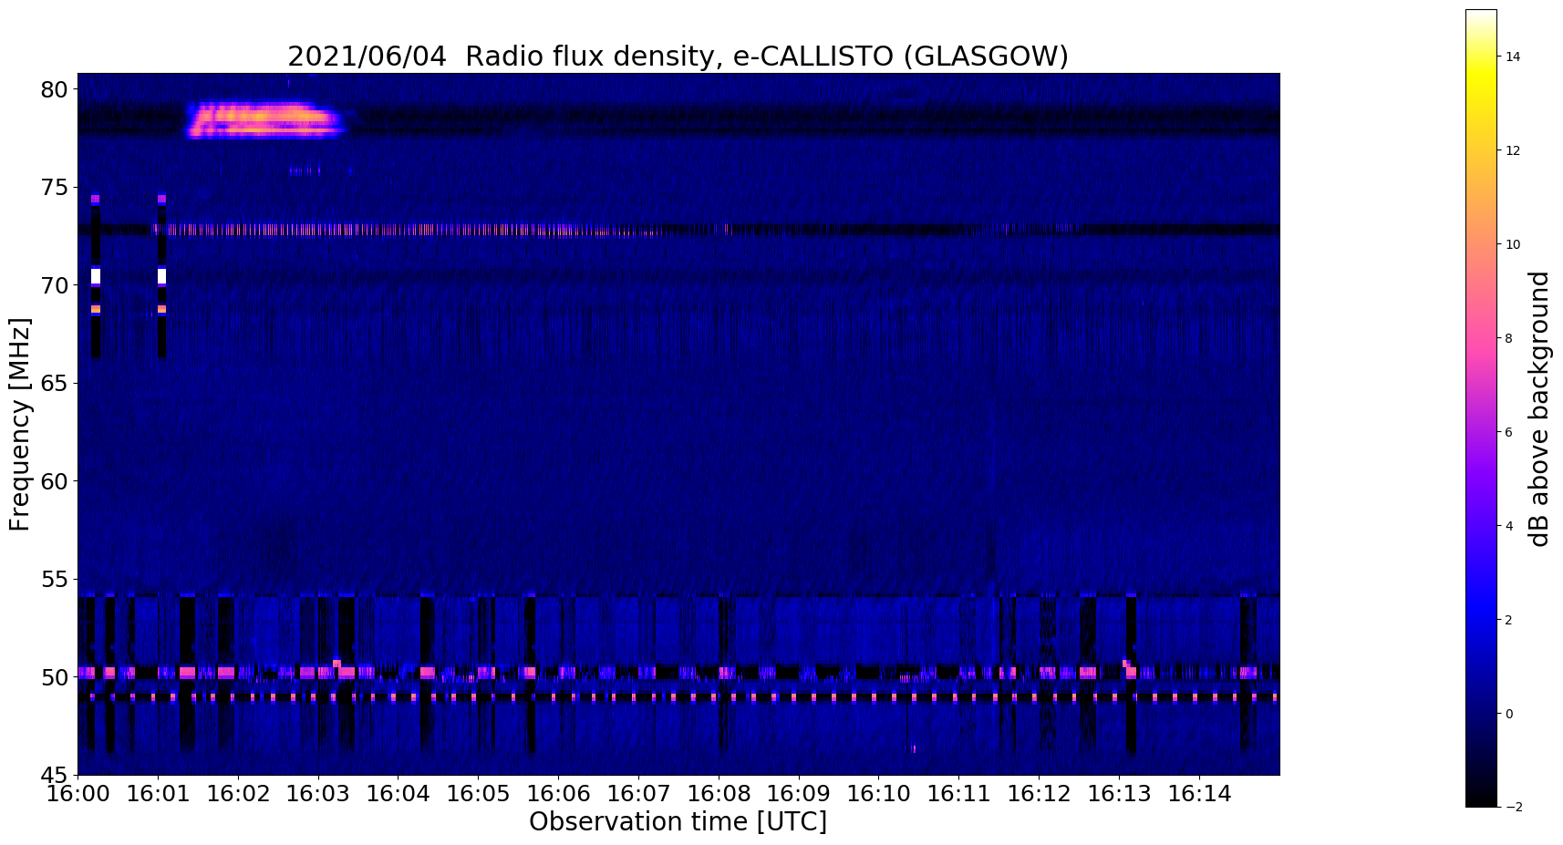Click the "Observation time [UTC]" axis label

coord(678,821)
